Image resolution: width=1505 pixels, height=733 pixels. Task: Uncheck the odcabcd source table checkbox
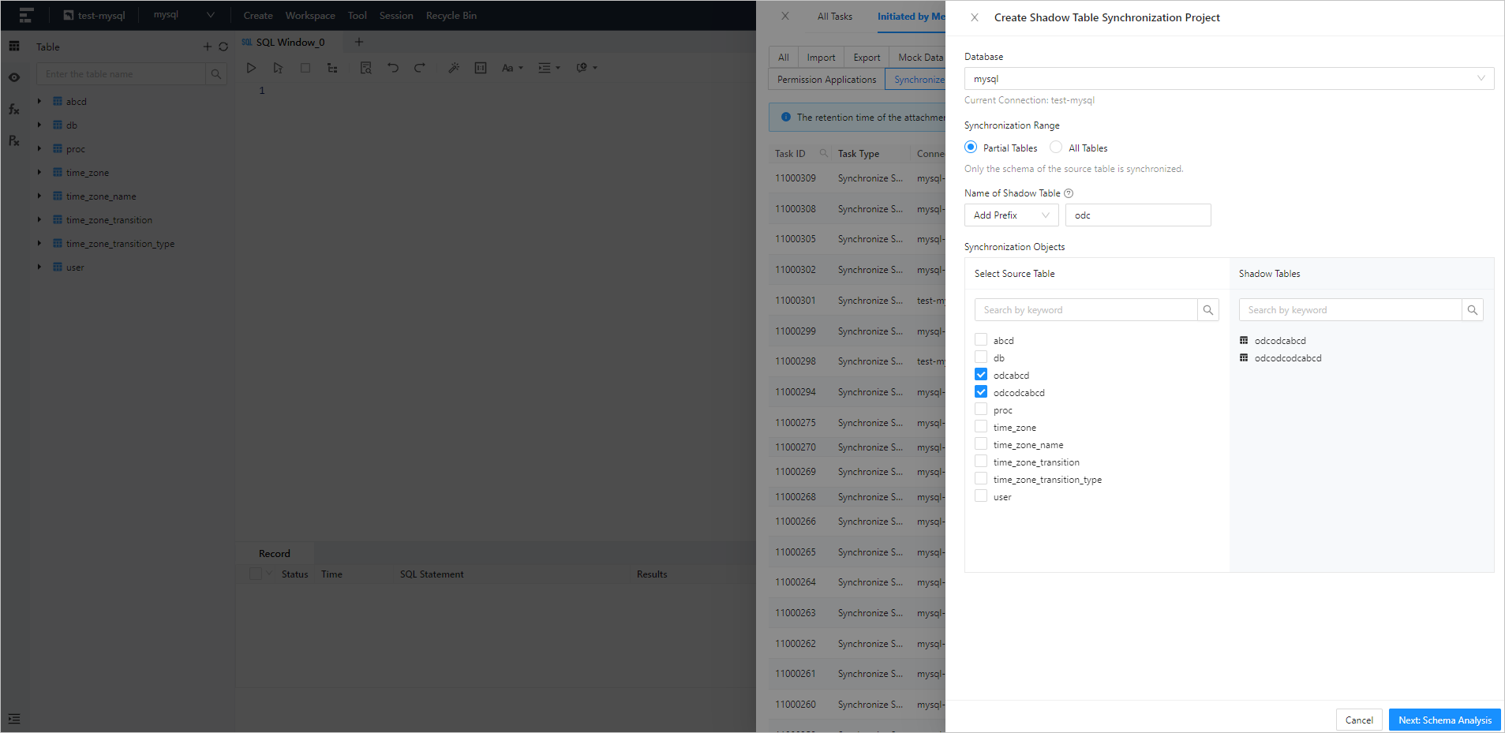[981, 375]
